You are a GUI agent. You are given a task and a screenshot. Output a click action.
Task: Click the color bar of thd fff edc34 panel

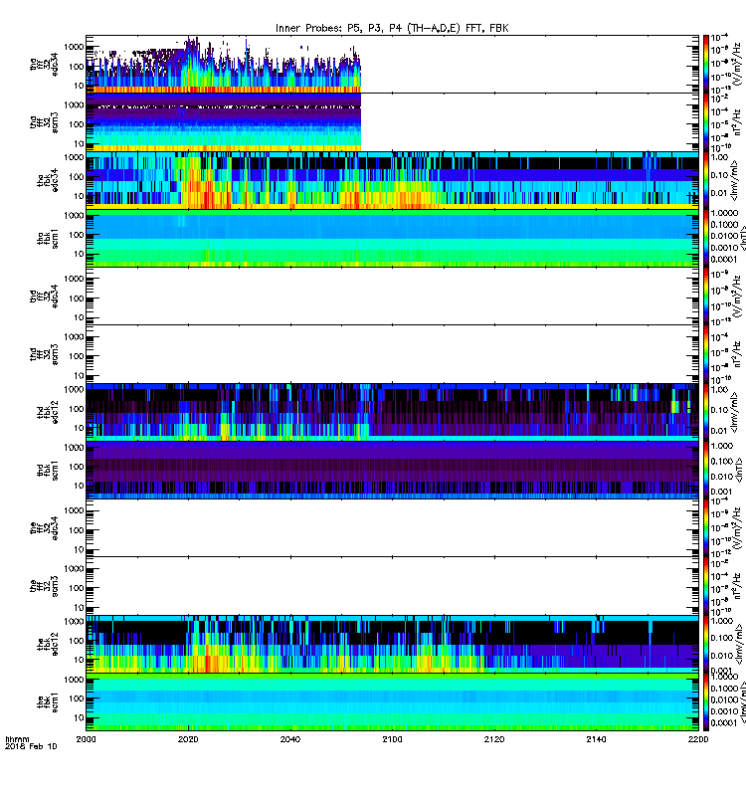(x=706, y=296)
